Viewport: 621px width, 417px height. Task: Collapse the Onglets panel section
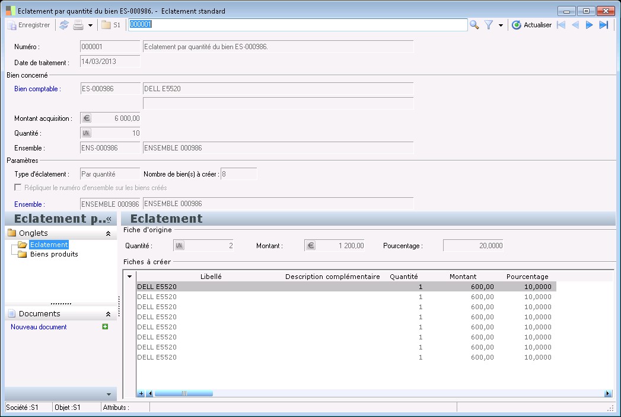108,233
